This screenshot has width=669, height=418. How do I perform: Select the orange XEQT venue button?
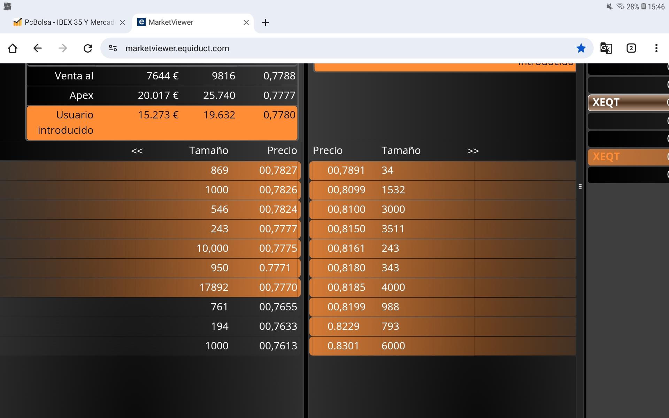(x=628, y=157)
